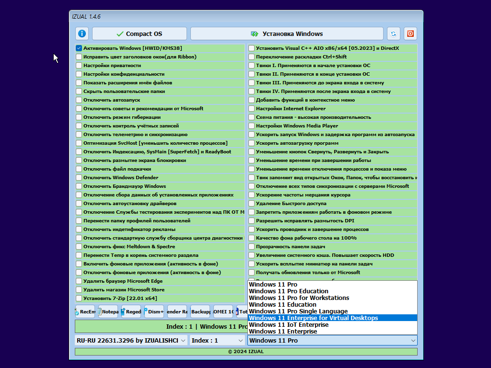
Task: Check Отключить фикс Meltdown & Spectre
Action: [x=79, y=247]
